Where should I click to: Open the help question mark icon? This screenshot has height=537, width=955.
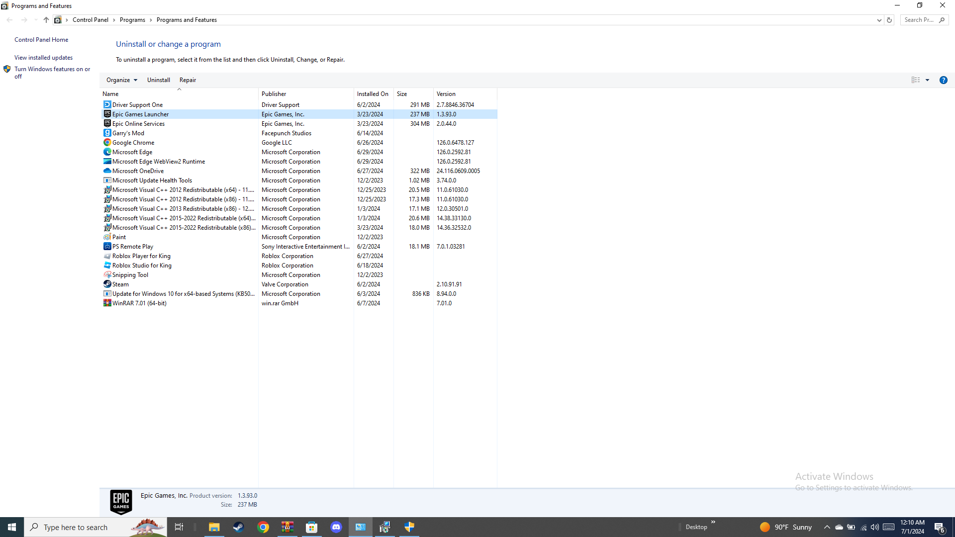[943, 80]
